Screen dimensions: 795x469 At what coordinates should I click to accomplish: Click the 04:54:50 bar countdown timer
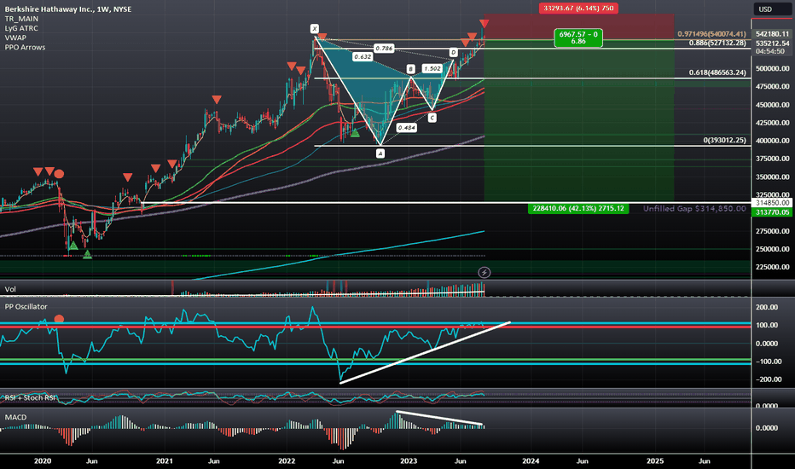click(770, 51)
